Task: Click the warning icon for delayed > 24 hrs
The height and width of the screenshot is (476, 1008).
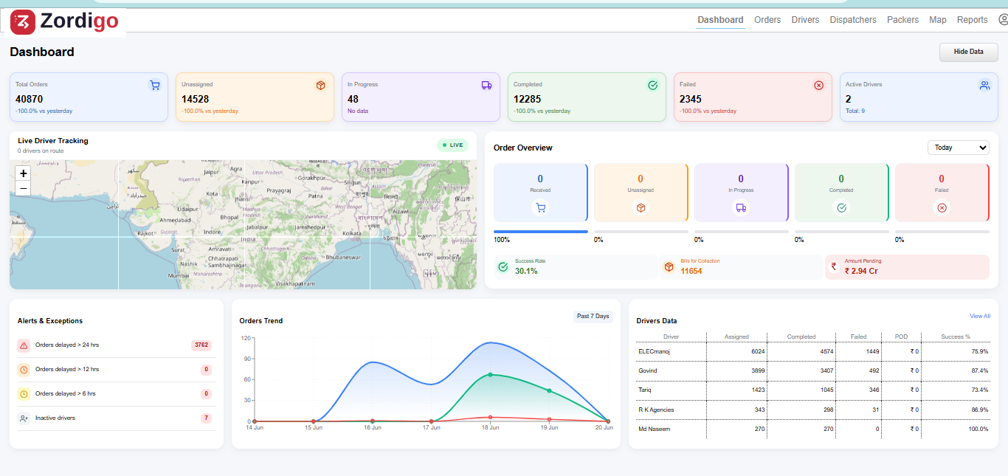Action: click(x=24, y=345)
